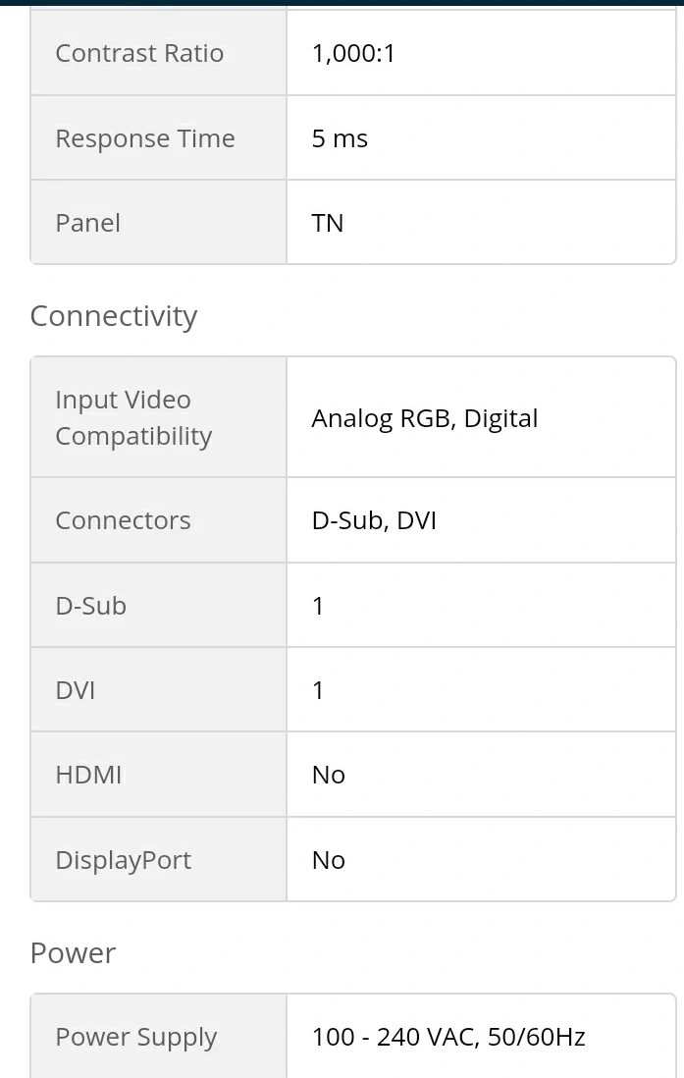Select the D-Sub row label
The image size is (684, 1078).
pos(90,606)
